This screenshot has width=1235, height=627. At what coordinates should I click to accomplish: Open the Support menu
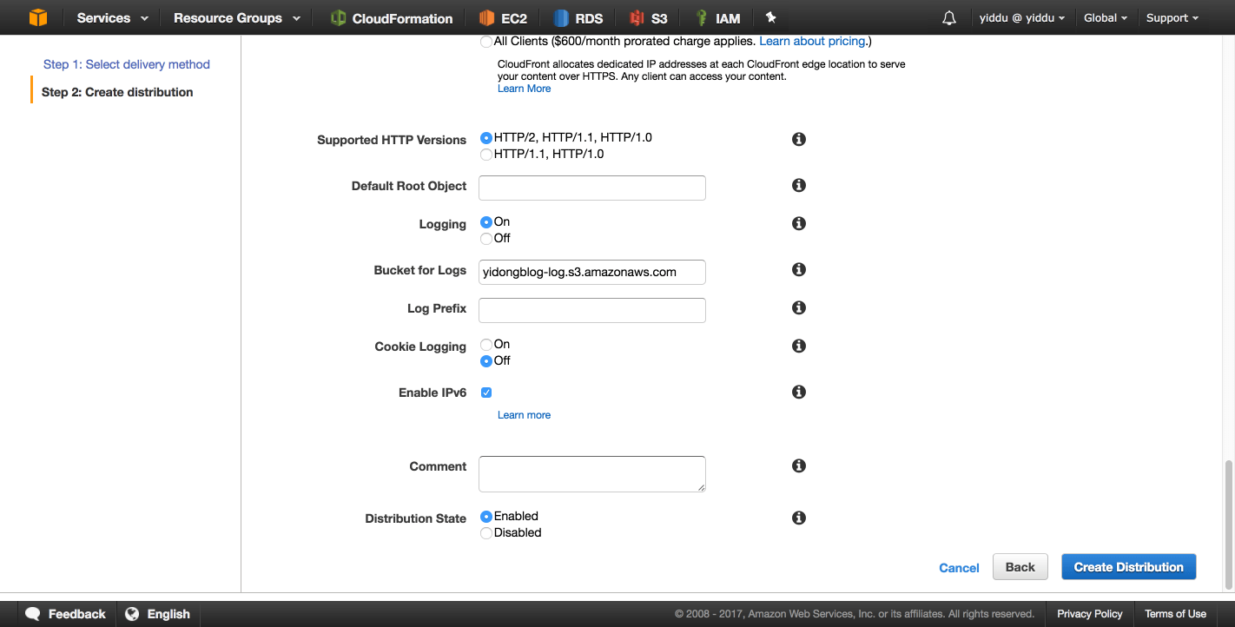(x=1172, y=17)
